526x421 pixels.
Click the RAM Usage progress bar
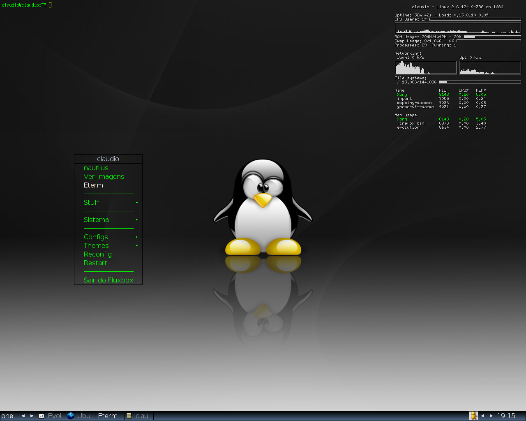(492, 37)
